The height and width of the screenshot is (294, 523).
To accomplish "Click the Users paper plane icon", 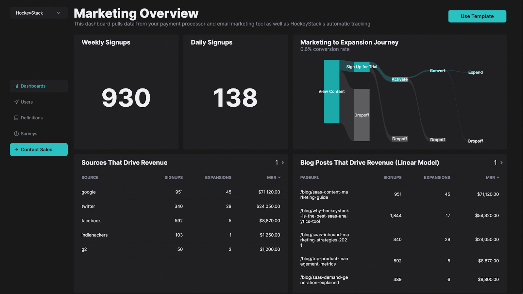I will coord(16,102).
